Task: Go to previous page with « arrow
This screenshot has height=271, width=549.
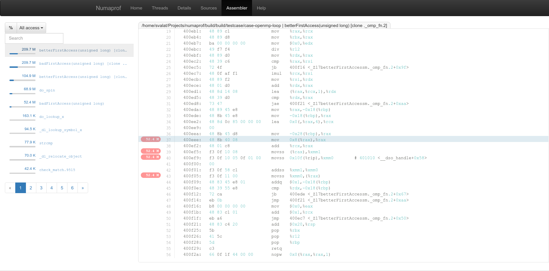Action: pos(10,188)
